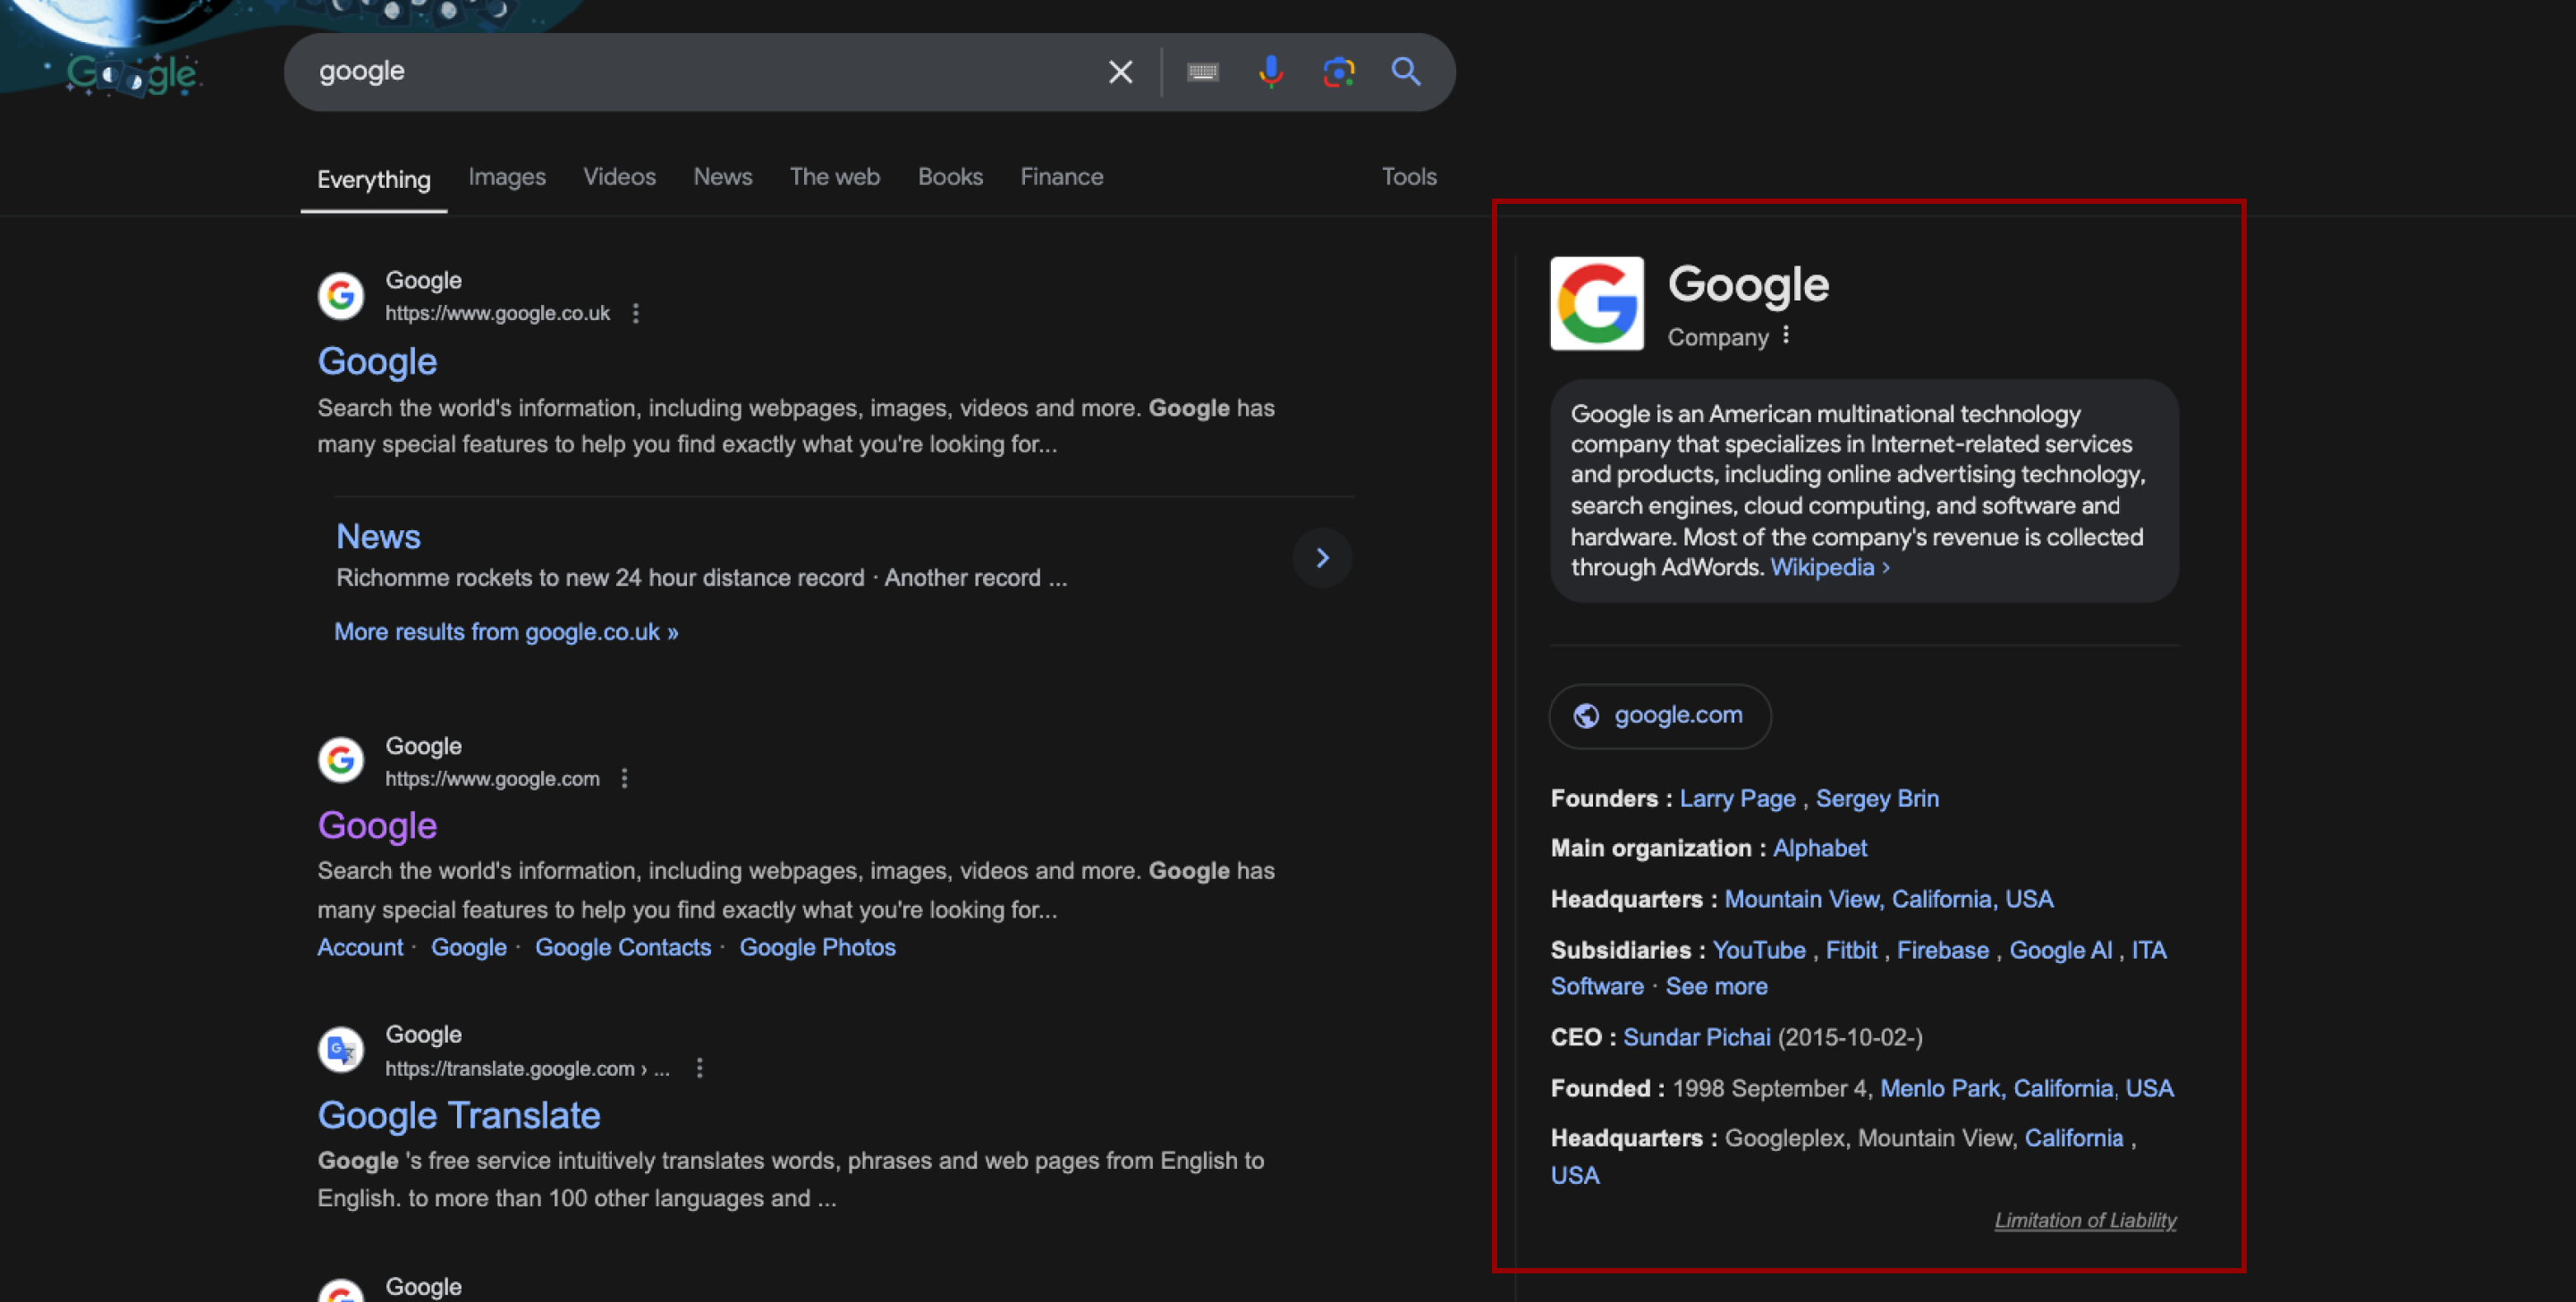Switch to the Books tab

[950, 177]
